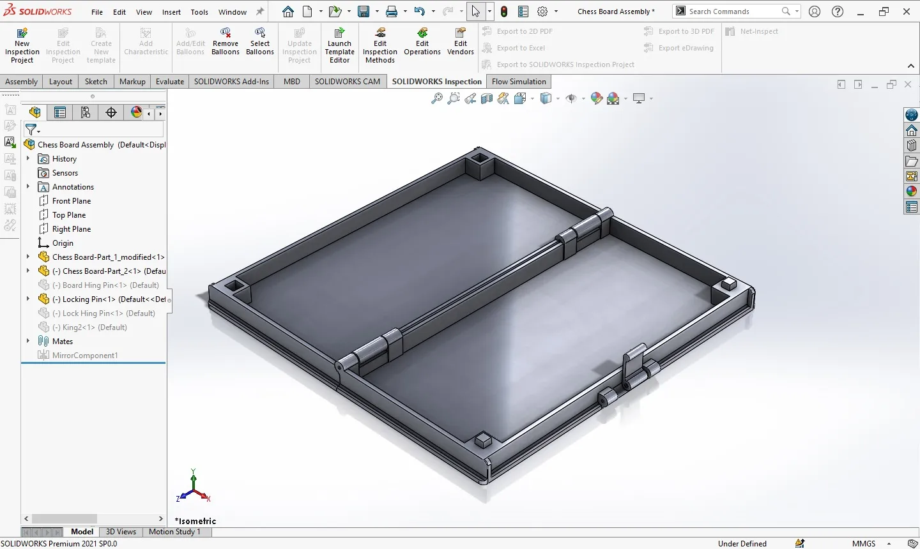Click Home icon in title toolbar
The image size is (920, 549).
pos(288,11)
